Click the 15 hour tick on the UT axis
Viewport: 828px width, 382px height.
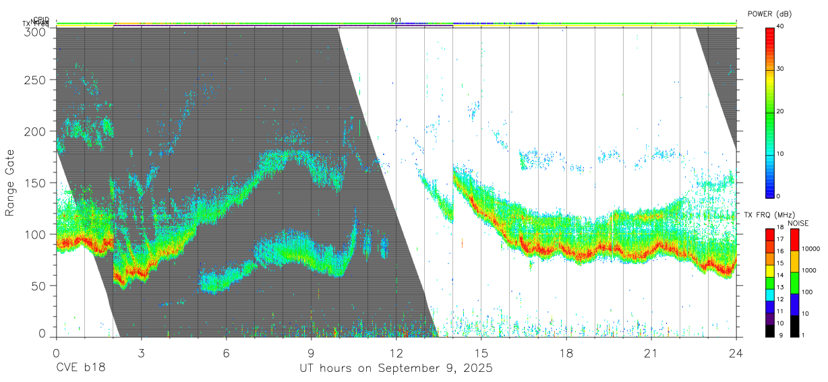coord(481,352)
